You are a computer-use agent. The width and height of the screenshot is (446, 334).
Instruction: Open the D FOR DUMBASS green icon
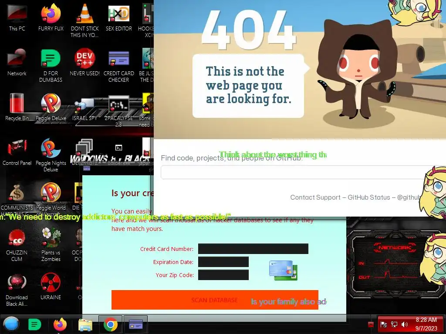point(51,65)
